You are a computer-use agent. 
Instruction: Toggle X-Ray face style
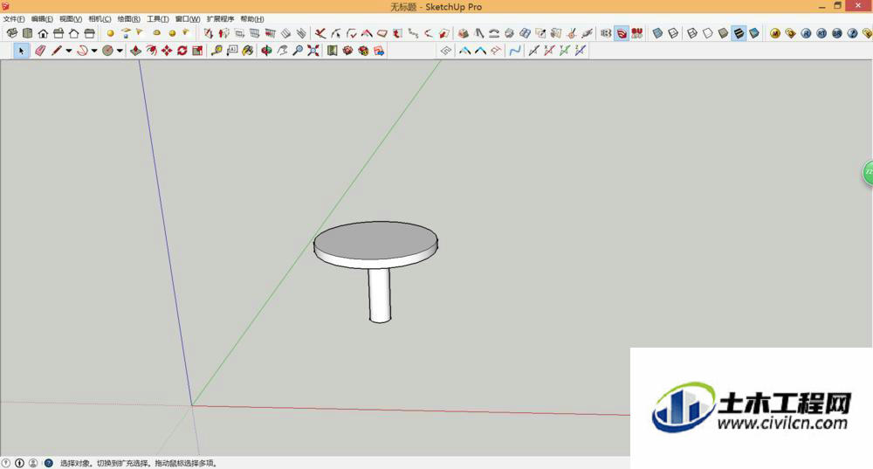657,33
